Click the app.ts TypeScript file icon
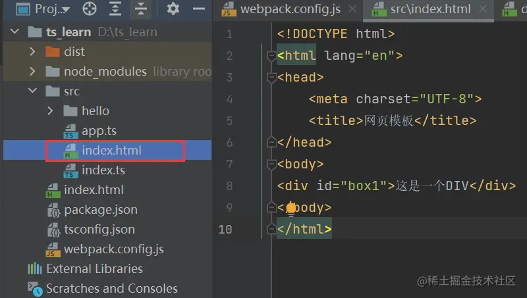The width and height of the screenshot is (527, 298). click(x=70, y=131)
